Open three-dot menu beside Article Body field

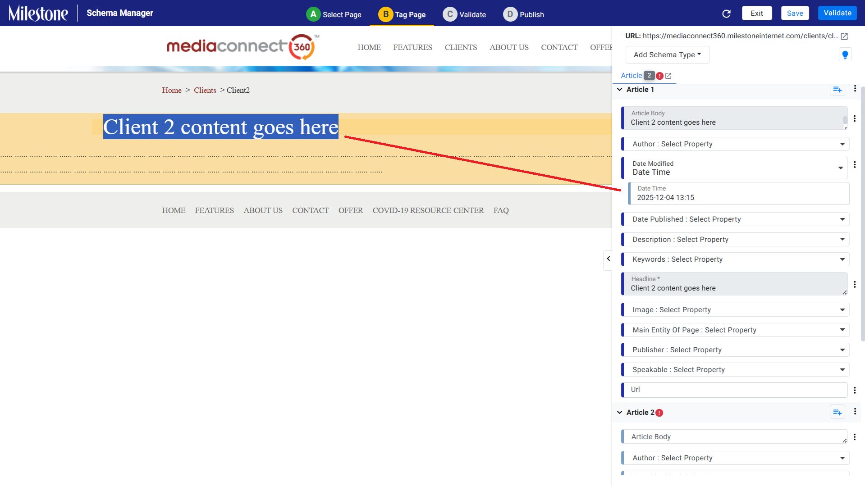(x=854, y=118)
